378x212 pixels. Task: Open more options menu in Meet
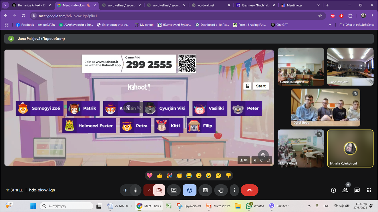pos(234,190)
